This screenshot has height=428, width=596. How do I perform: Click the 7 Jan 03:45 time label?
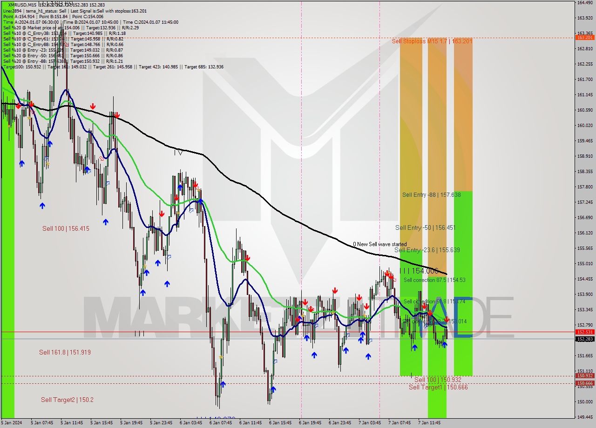[370, 423]
